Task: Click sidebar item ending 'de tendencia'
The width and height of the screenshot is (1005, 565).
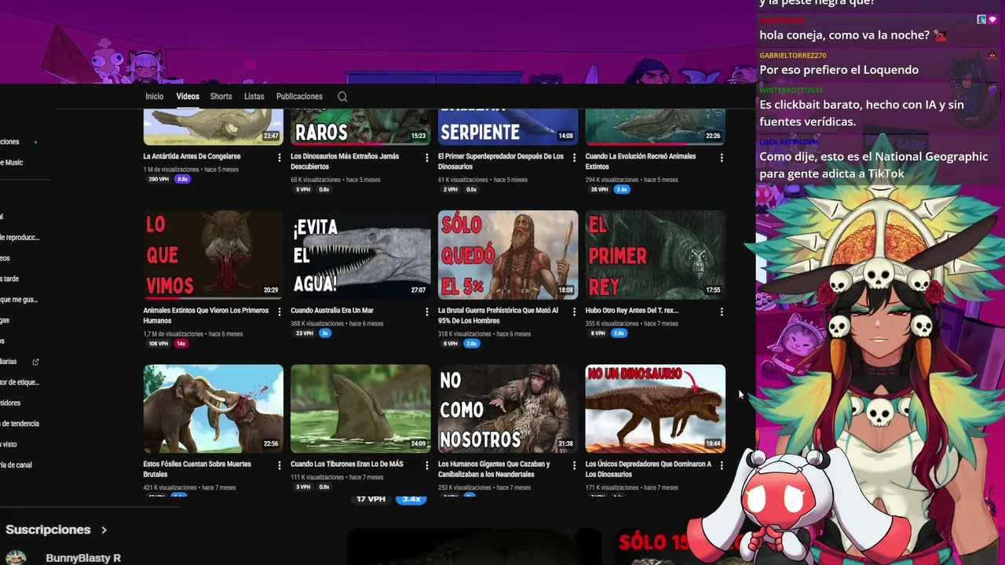Action: pyautogui.click(x=20, y=424)
